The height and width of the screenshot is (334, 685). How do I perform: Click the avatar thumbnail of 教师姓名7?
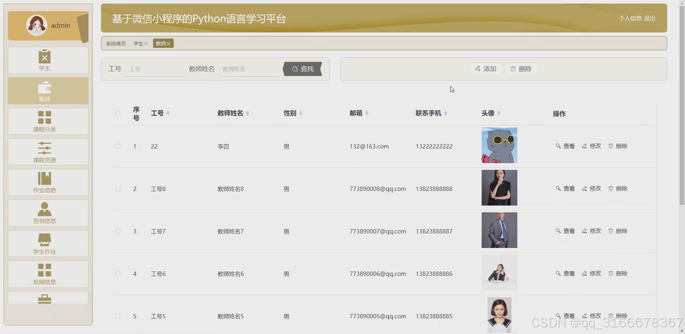point(499,230)
